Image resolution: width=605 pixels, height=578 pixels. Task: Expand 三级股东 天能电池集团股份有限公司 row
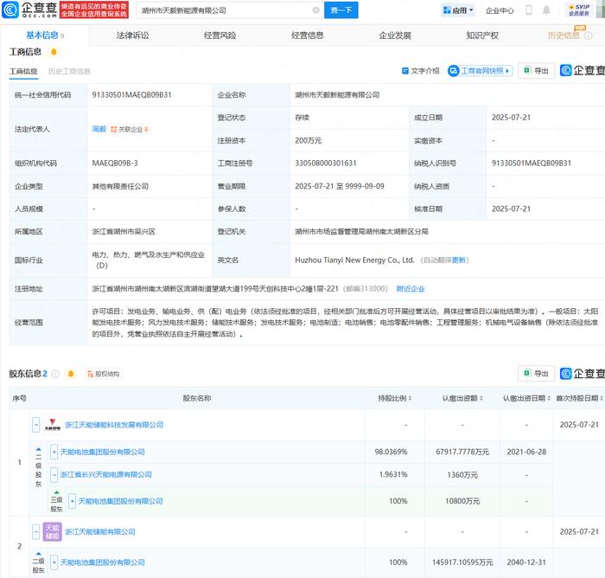click(x=72, y=501)
